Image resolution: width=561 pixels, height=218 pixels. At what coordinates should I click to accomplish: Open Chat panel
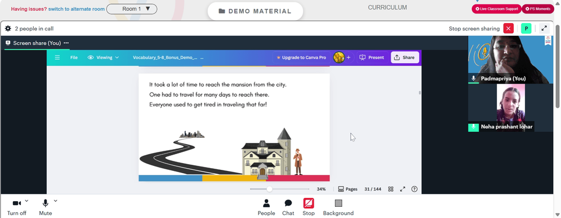(288, 207)
